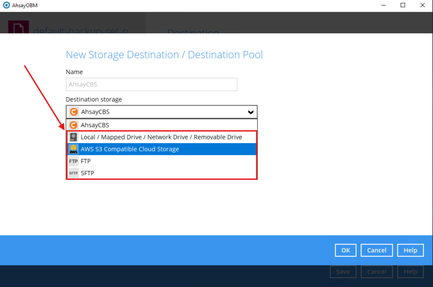Screen dimensions: 433x287
Task: Choose Local / Mapped Drive / Network Drive option
Action: click(161, 137)
